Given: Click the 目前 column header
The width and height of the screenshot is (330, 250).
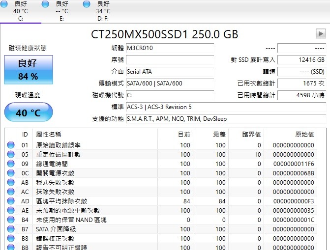Looking at the screenshot, I should [175, 135].
